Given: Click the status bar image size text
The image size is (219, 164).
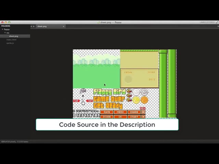Looking at the screenshot, I should pyautogui.click(x=15, y=142).
